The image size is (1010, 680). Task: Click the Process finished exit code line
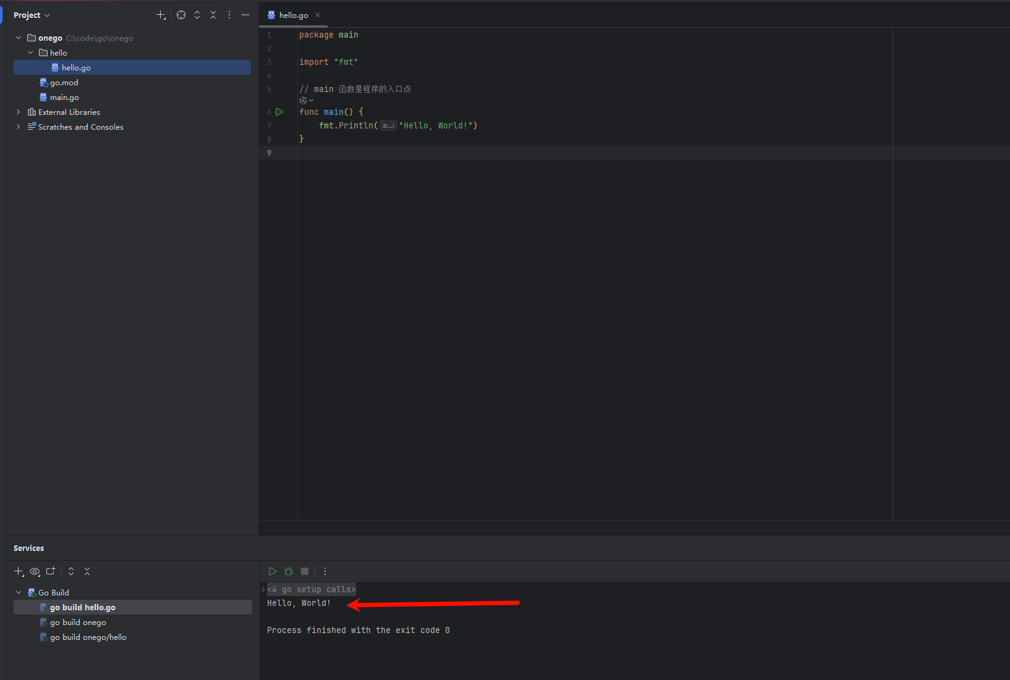pyautogui.click(x=359, y=631)
